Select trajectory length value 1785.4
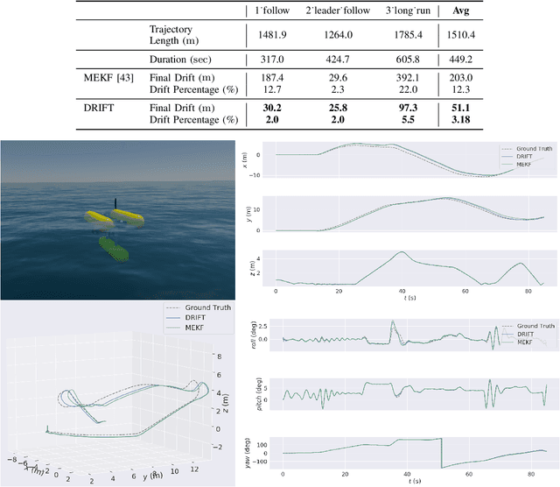560x487 pixels. (408, 35)
